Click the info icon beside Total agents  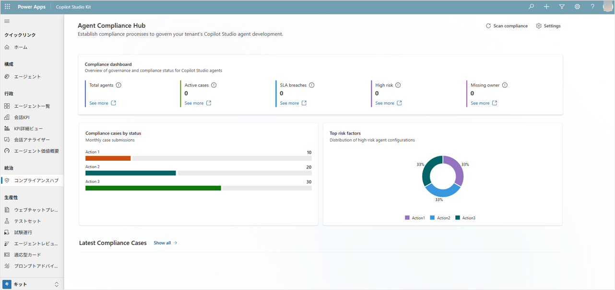click(x=118, y=85)
